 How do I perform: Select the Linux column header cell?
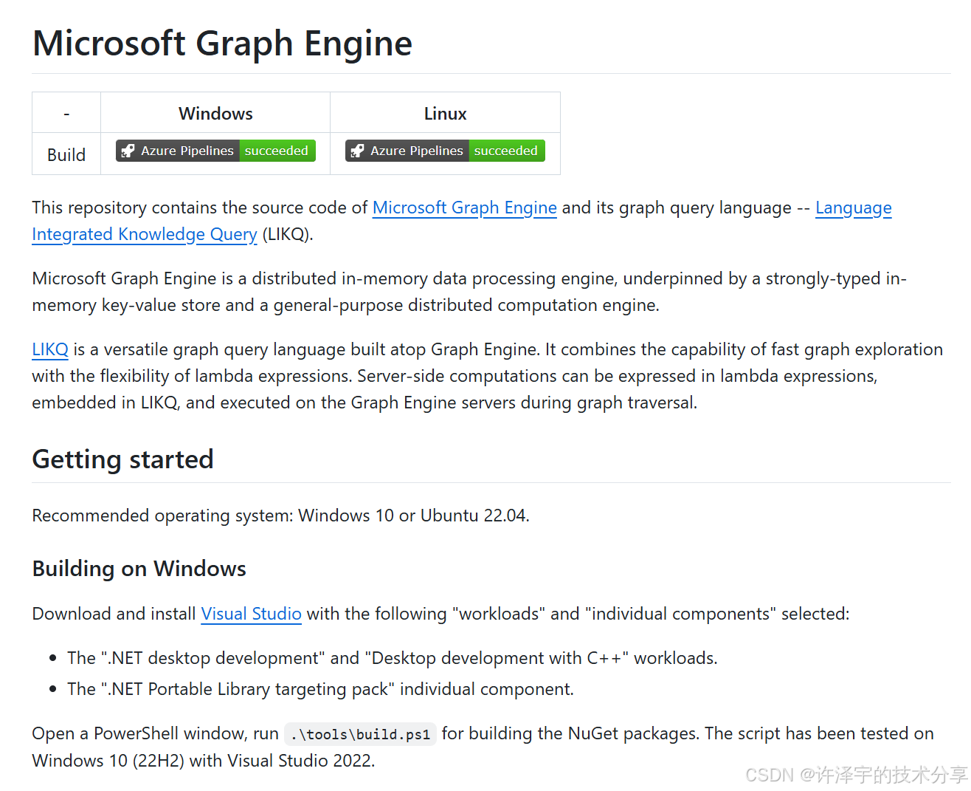point(446,113)
